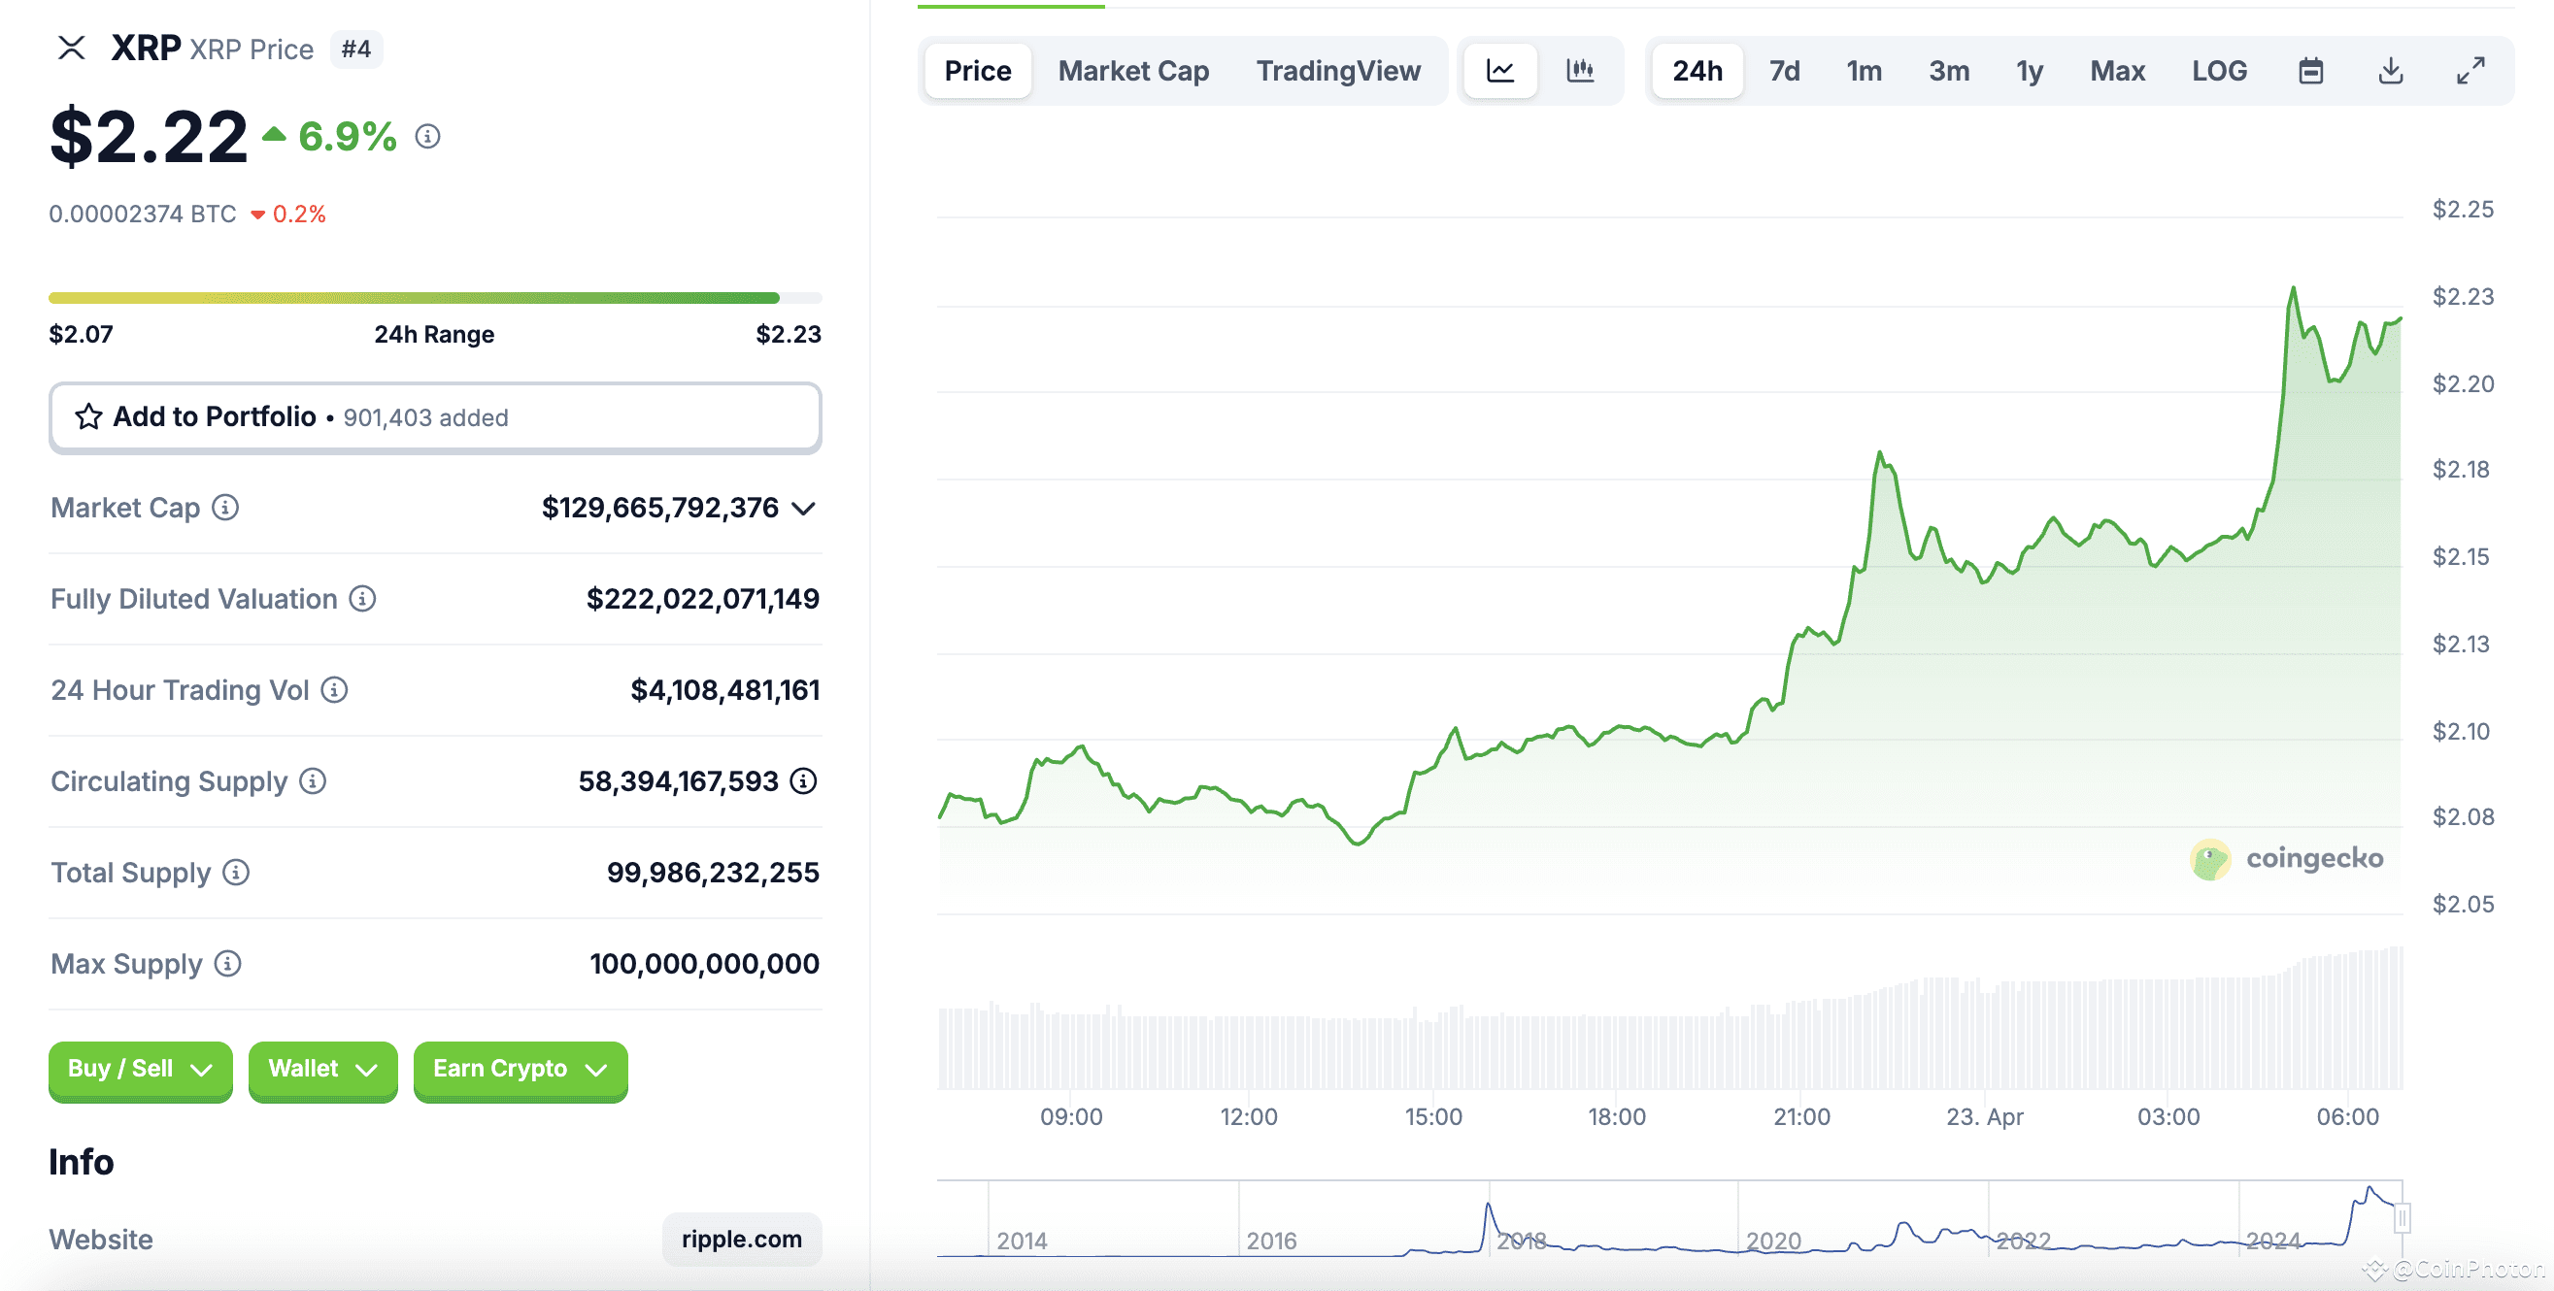Screen dimensions: 2554x1291
Task: Open ripple.com website link
Action: (x=742, y=1239)
